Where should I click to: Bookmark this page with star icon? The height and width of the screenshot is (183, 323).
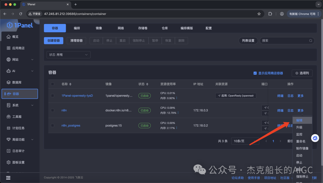(259, 14)
